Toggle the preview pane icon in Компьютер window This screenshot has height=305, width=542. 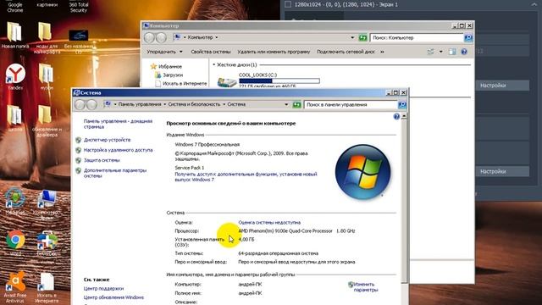[x=452, y=52]
